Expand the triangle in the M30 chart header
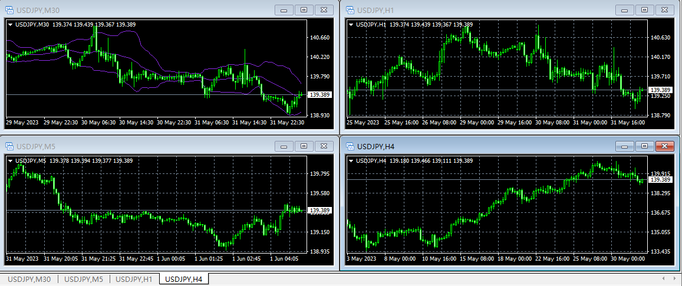 pyautogui.click(x=11, y=25)
